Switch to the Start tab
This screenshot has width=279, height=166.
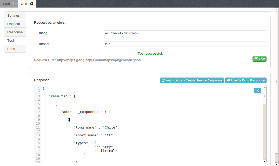[6, 4]
